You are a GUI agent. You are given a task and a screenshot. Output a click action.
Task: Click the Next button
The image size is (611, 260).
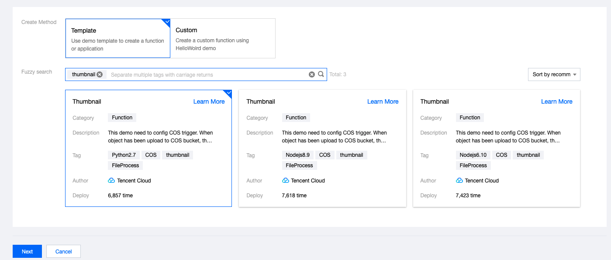(x=27, y=251)
